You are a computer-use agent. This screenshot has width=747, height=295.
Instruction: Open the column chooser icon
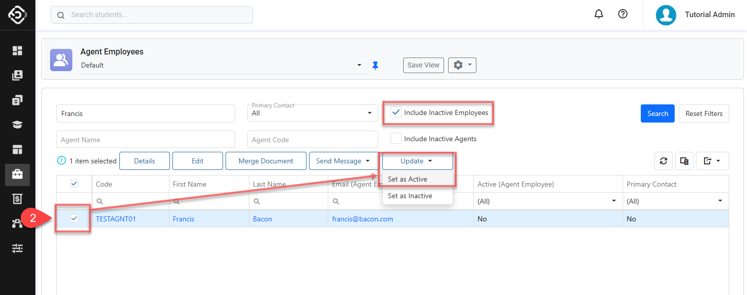pos(684,161)
